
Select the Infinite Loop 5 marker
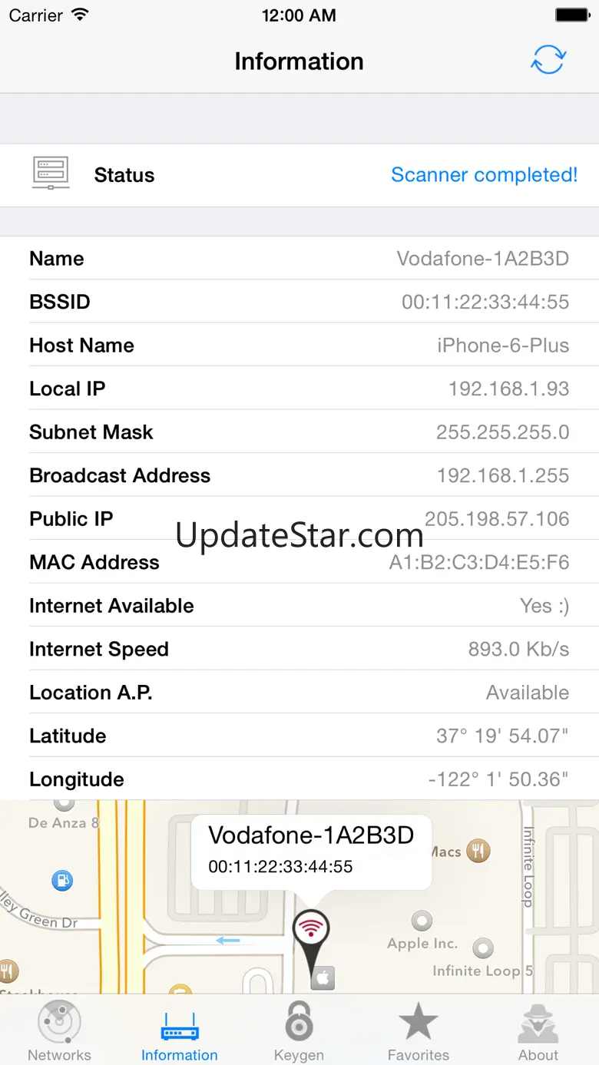pyautogui.click(x=483, y=948)
